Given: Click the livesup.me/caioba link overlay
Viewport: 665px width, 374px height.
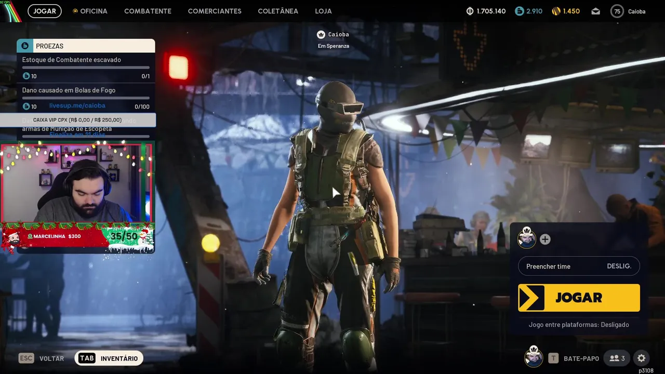Looking at the screenshot, I should [x=77, y=105].
